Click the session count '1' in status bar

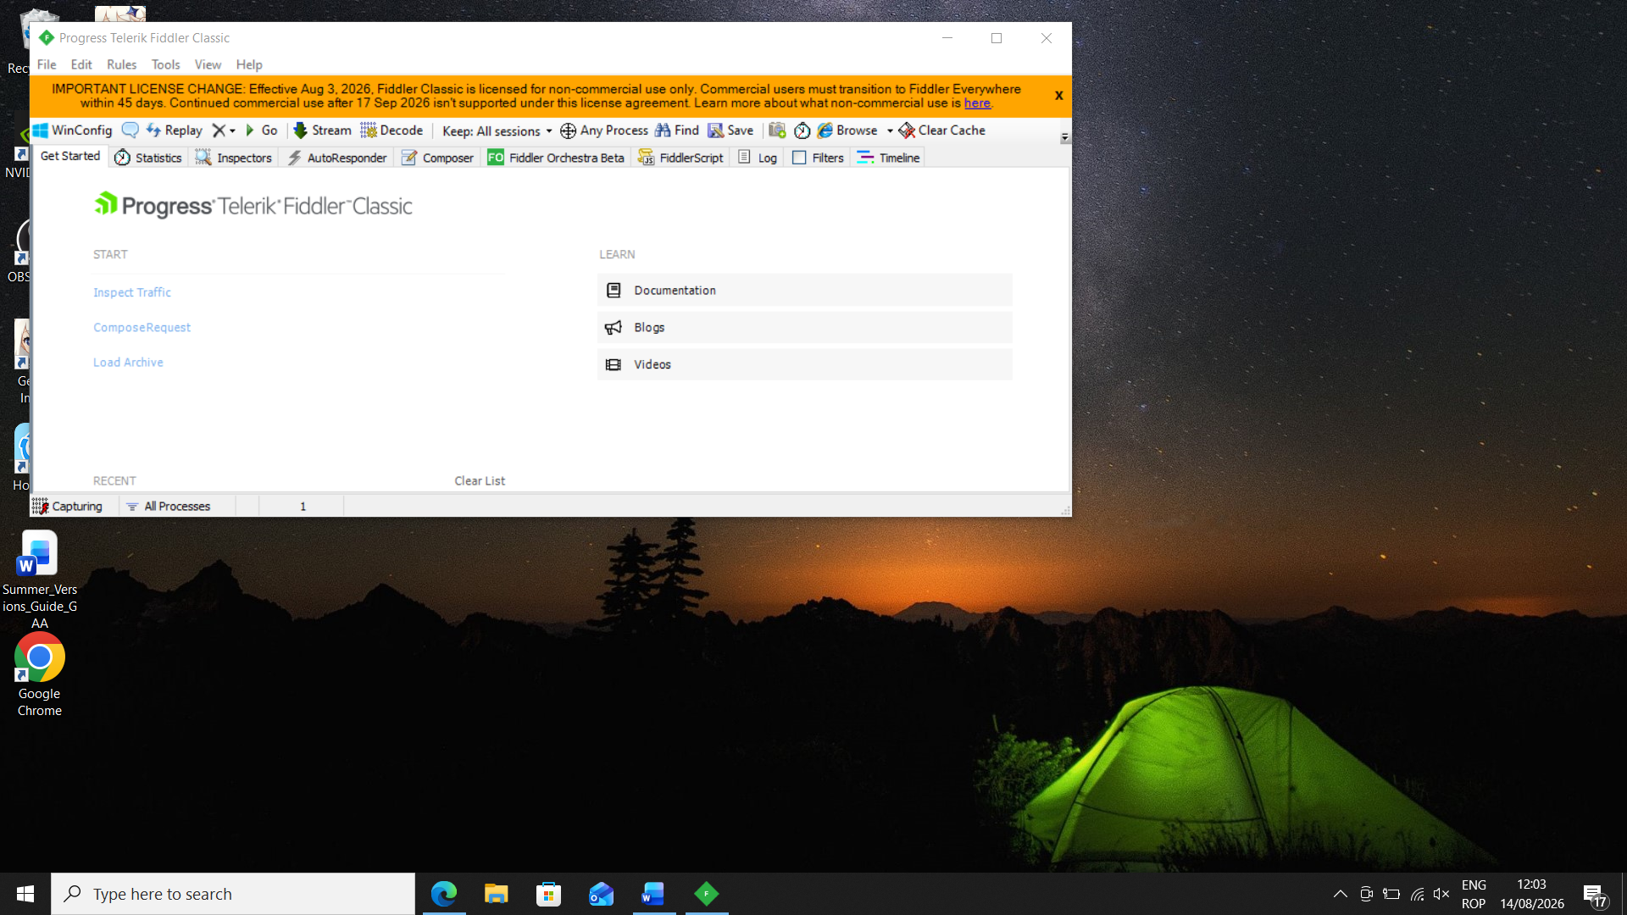point(303,507)
